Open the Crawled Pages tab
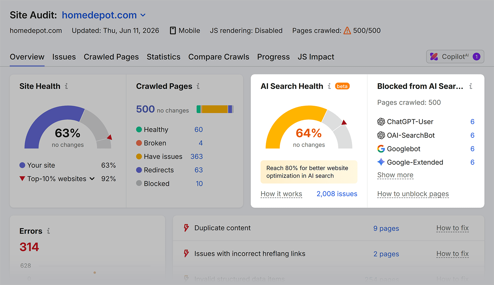 [111, 57]
